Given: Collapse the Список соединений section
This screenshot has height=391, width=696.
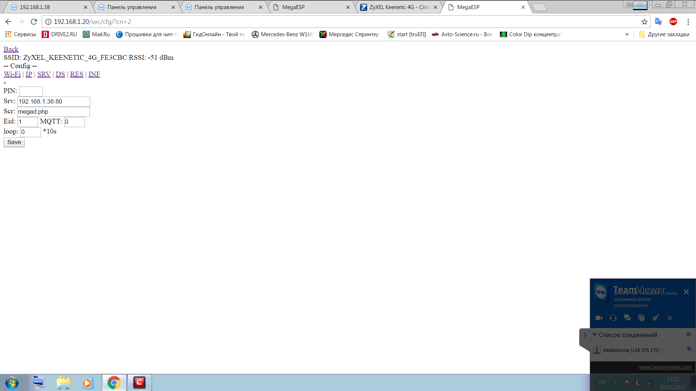Looking at the screenshot, I should (595, 335).
